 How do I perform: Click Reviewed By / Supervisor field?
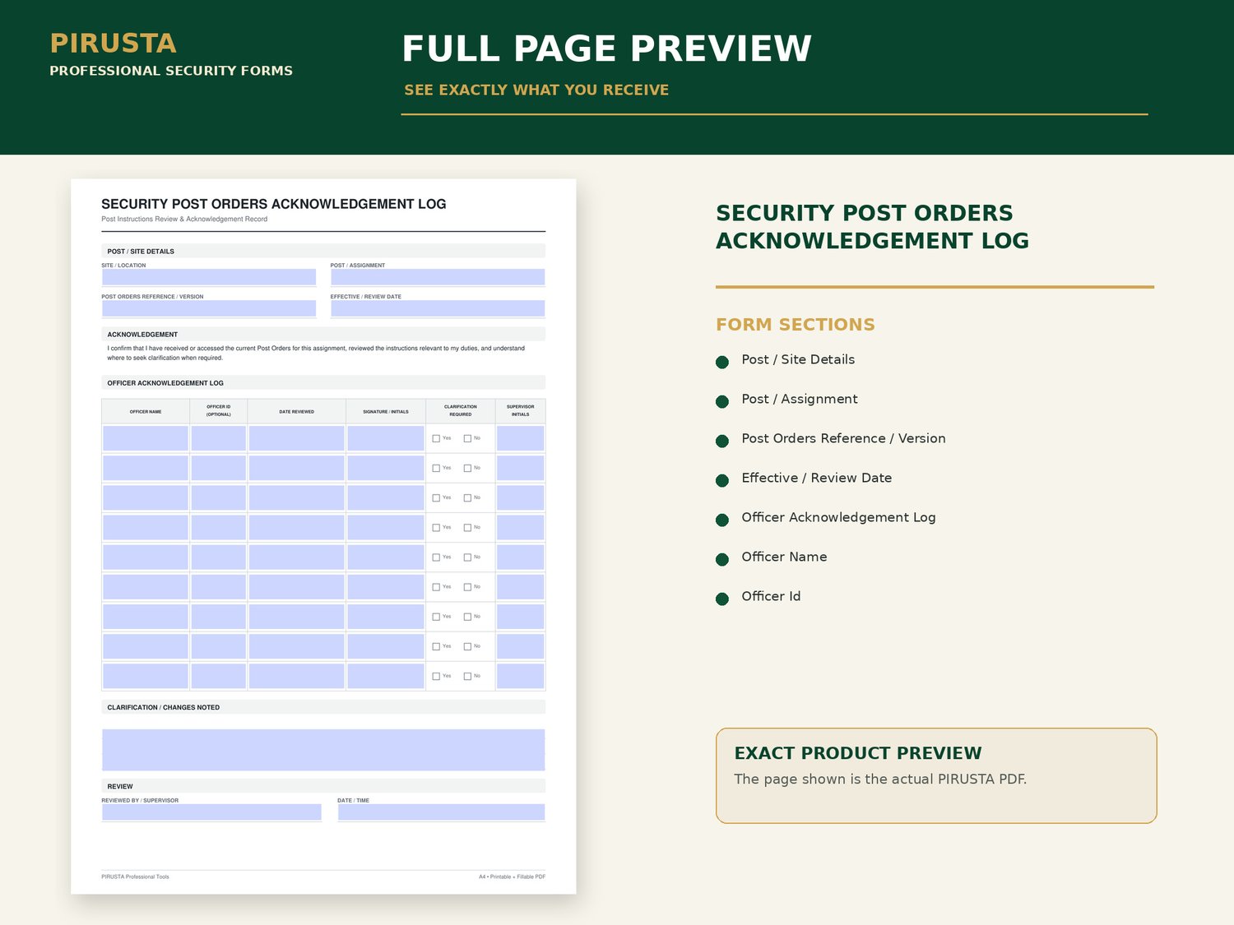(211, 812)
